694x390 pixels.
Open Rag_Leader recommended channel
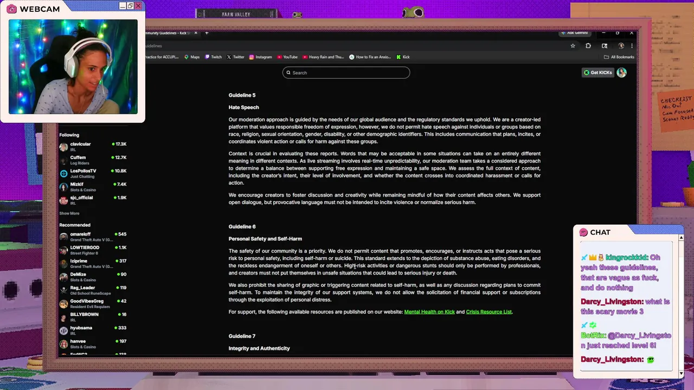pyautogui.click(x=93, y=290)
